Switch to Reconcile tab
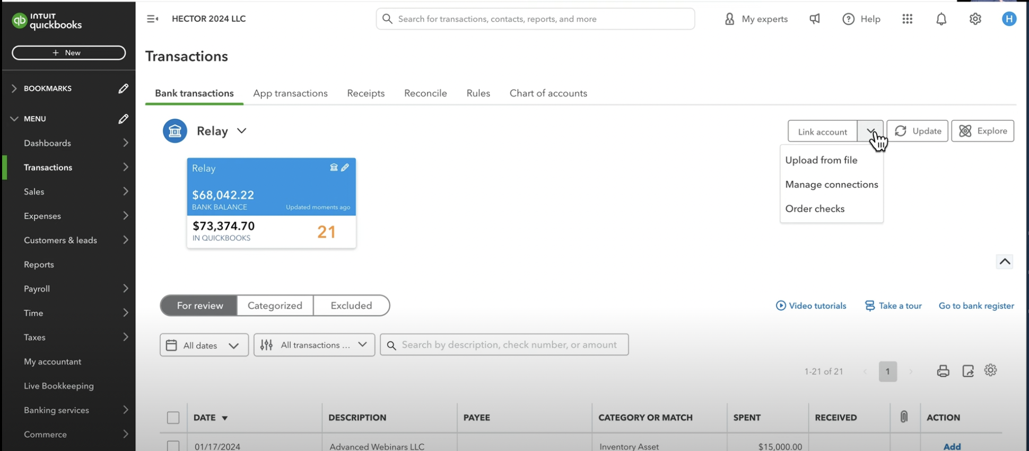Viewport: 1029px width, 451px height. pyautogui.click(x=425, y=93)
